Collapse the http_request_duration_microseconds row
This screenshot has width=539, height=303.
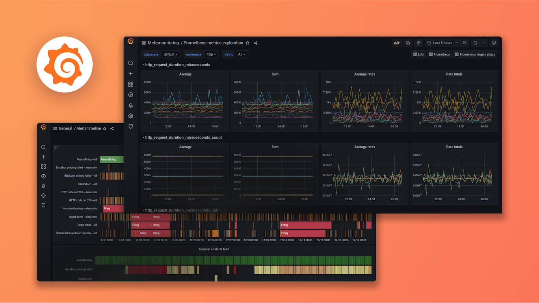pyautogui.click(x=143, y=64)
